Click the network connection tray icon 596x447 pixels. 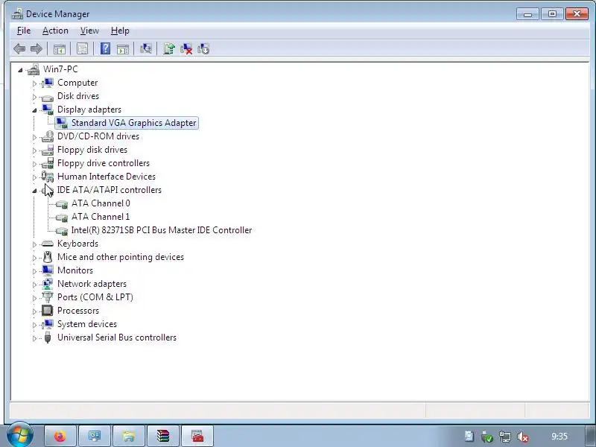tap(505, 437)
